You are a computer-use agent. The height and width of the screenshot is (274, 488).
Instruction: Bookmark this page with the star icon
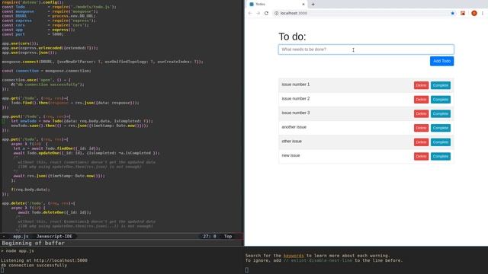(452, 13)
